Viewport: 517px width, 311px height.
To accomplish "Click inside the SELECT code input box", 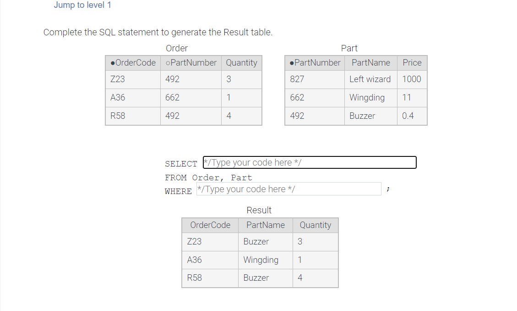I will [310, 162].
